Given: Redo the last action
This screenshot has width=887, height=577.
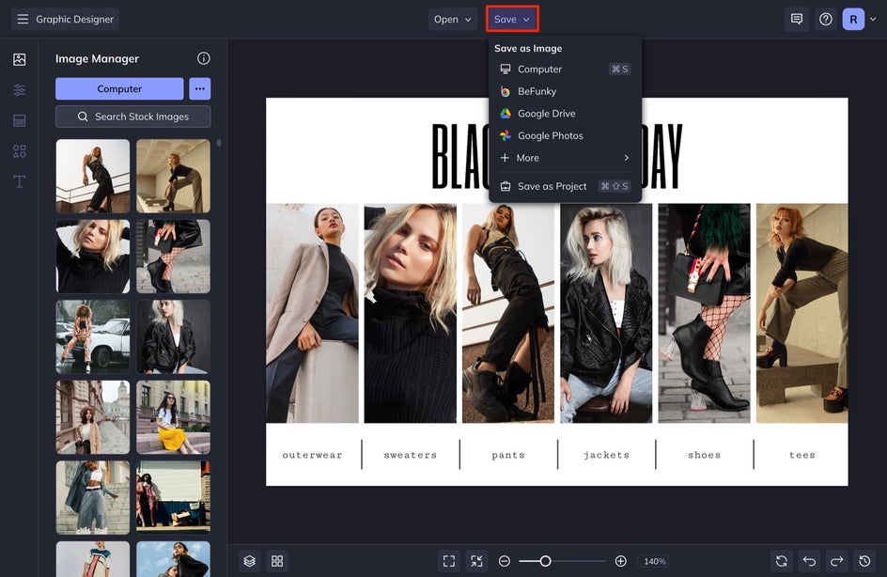Looking at the screenshot, I should point(837,561).
